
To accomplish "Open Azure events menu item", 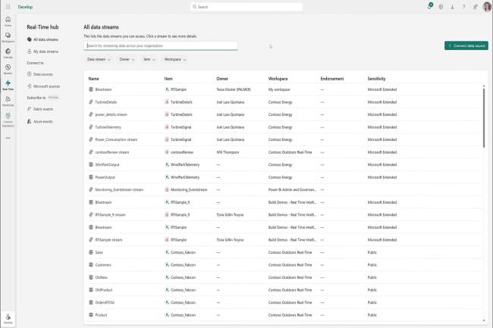I will [x=40, y=121].
